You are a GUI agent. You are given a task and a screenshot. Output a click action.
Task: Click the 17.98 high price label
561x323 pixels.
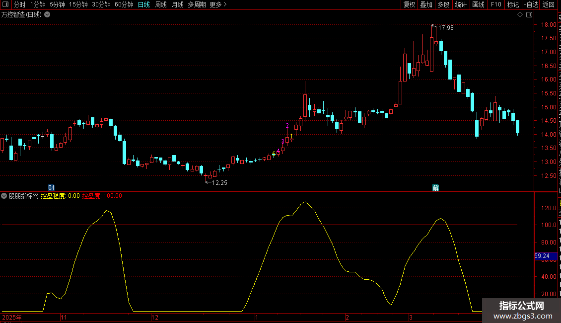pos(446,27)
